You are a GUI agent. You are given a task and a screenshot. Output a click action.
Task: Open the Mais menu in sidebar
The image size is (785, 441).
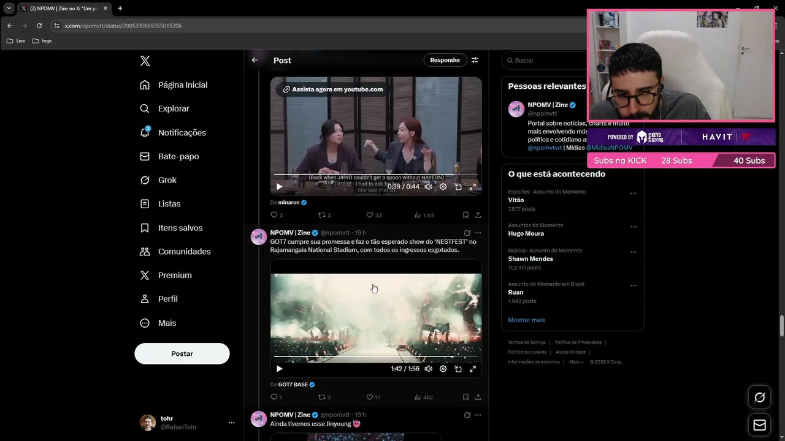pos(158,323)
